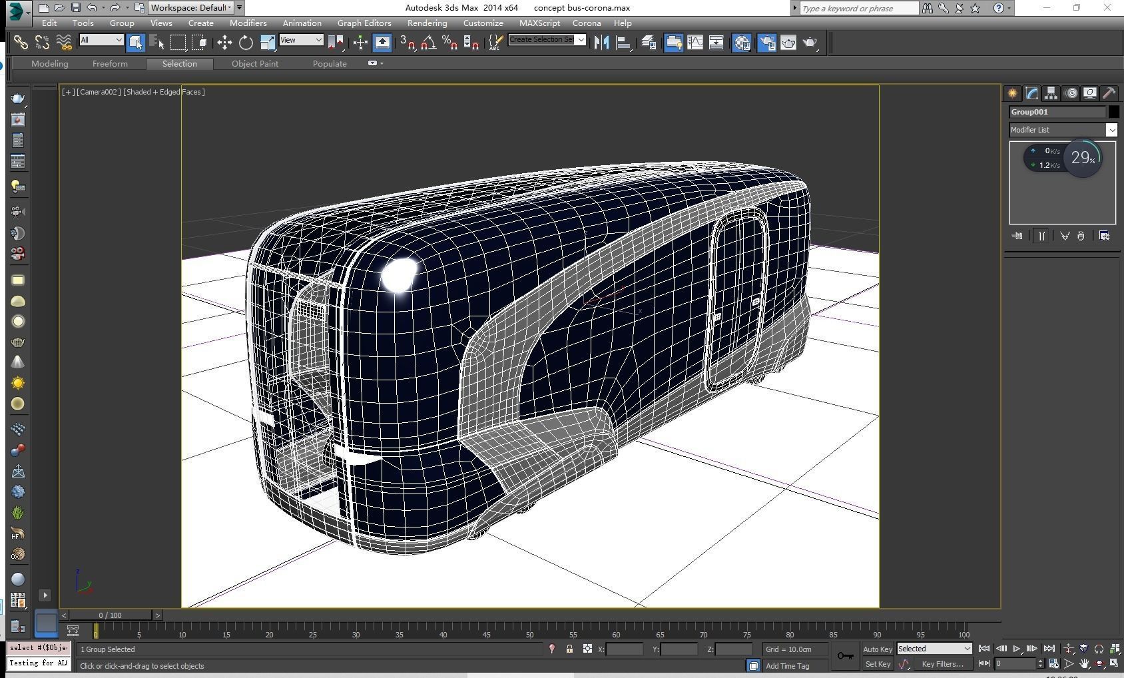Viewport: 1124px width, 678px height.
Task: Activate the Select and Rotate tool
Action: pyautogui.click(x=246, y=43)
